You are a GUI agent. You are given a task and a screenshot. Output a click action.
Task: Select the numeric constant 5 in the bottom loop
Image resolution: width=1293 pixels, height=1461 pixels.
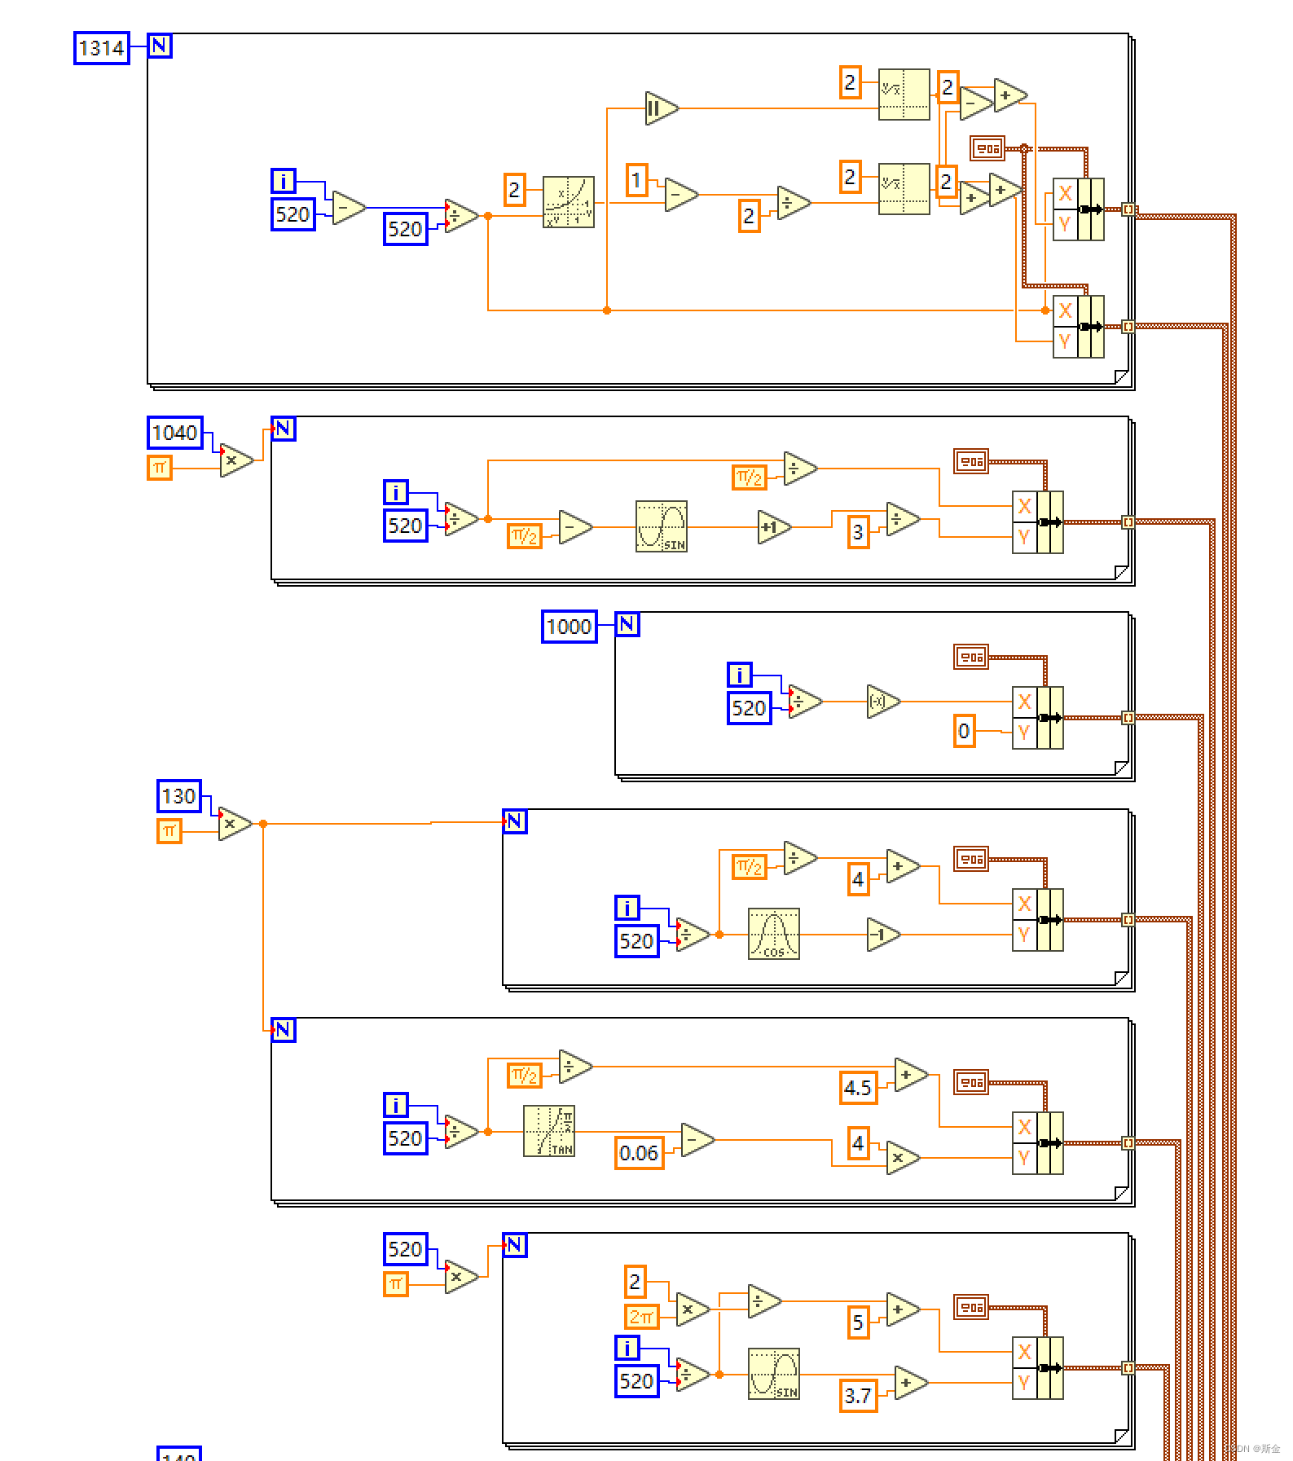(858, 1322)
